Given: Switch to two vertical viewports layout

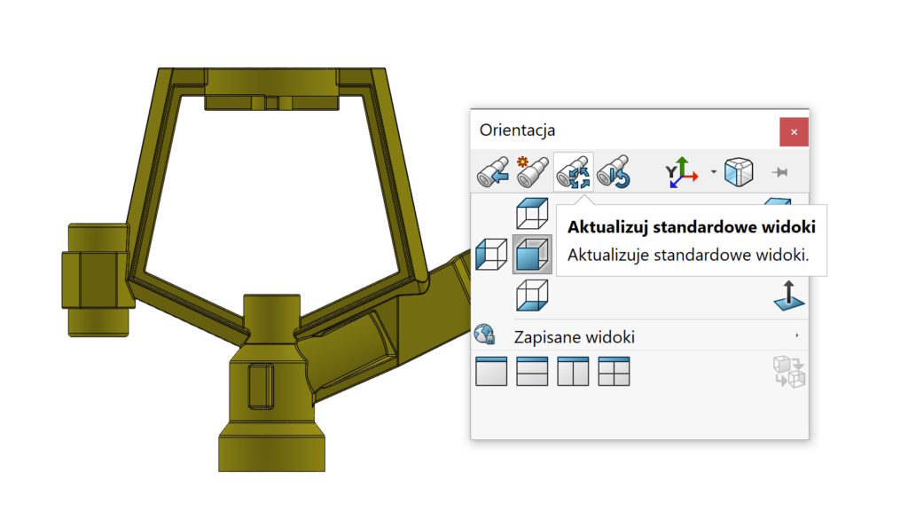Looking at the screenshot, I should point(573,371).
